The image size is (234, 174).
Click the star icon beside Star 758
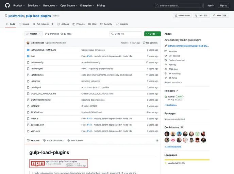pos(214,16)
